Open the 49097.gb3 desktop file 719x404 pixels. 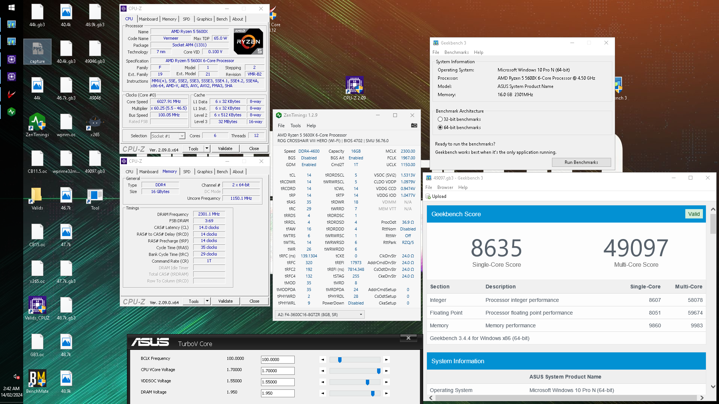click(x=95, y=162)
